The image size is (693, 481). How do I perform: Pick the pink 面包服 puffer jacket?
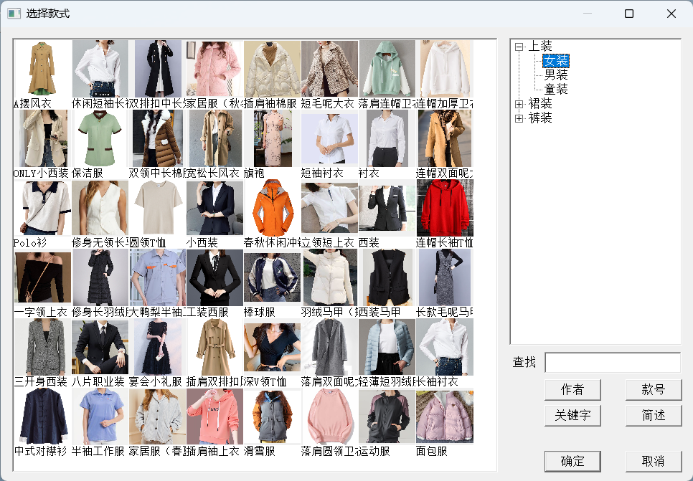click(x=444, y=416)
